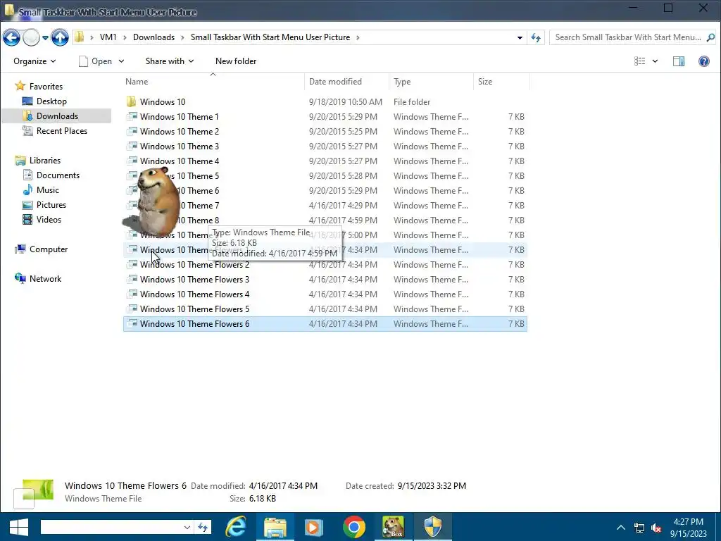Go back with the Back arrow button
Image resolution: width=721 pixels, height=541 pixels.
pyautogui.click(x=11, y=37)
